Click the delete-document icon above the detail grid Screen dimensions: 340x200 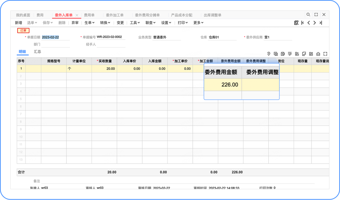pos(283,54)
